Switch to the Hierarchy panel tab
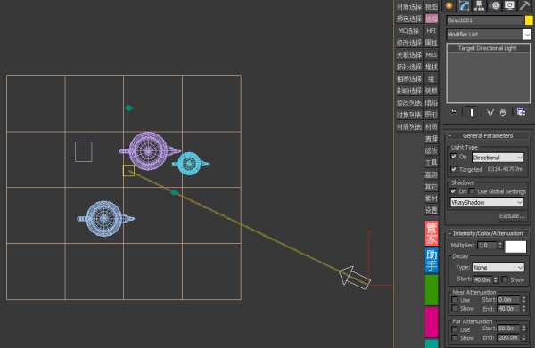This screenshot has height=348, width=535. tap(480, 5)
